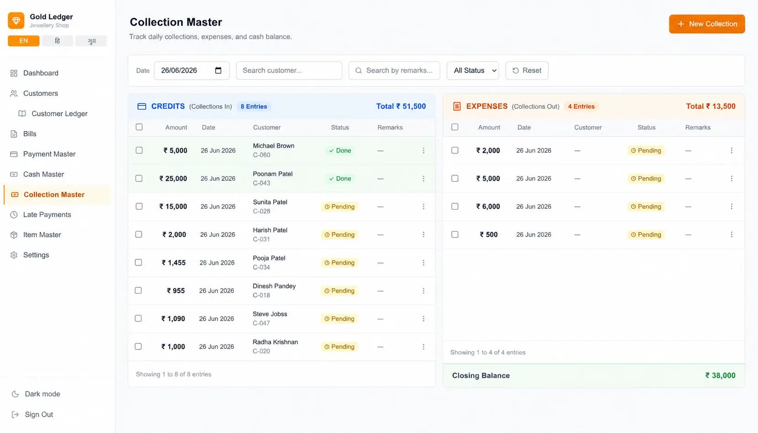Switch language to Gujarati
Viewport: 758px width, 433px height.
click(91, 41)
